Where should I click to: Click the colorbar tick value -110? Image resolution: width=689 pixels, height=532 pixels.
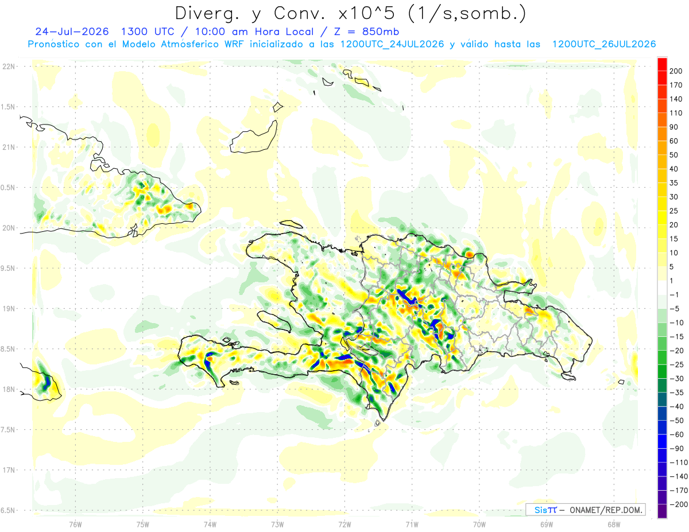coord(679,462)
